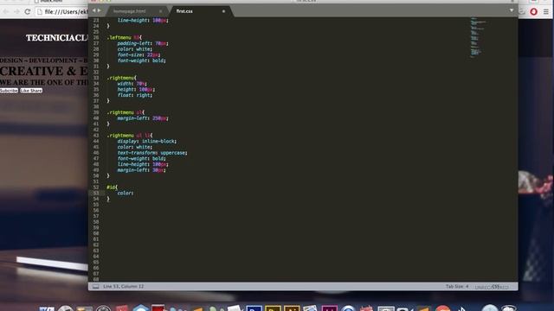
Task: Close the first.css tab
Action: coord(223,11)
